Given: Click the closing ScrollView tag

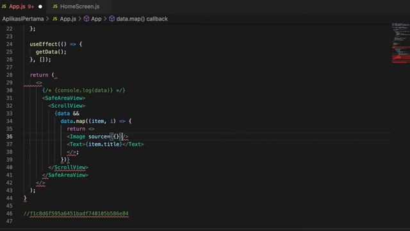Looking at the screenshot, I should [69, 167].
